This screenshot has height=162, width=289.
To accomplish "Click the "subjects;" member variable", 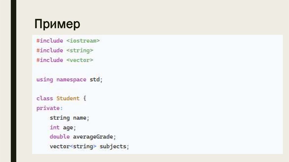I will [x=114, y=146].
